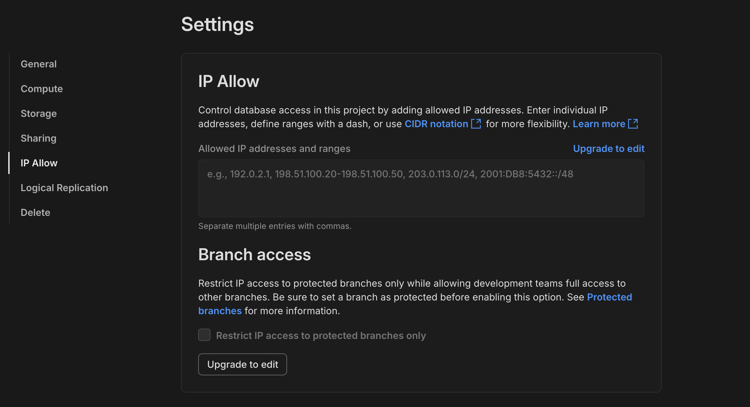Click Upgrade to edit branch access
Screen dimensions: 750x407
click(242, 364)
